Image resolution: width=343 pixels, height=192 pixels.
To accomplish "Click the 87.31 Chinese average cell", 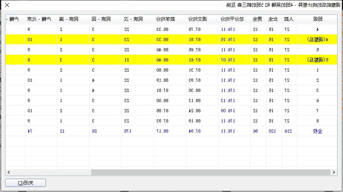I will tap(202, 70).
